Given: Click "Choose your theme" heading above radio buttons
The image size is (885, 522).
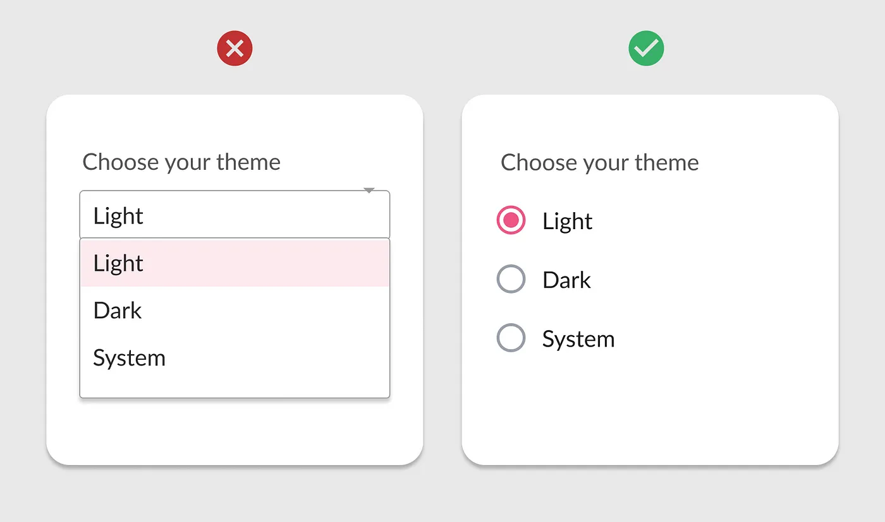Looking at the screenshot, I should (599, 163).
